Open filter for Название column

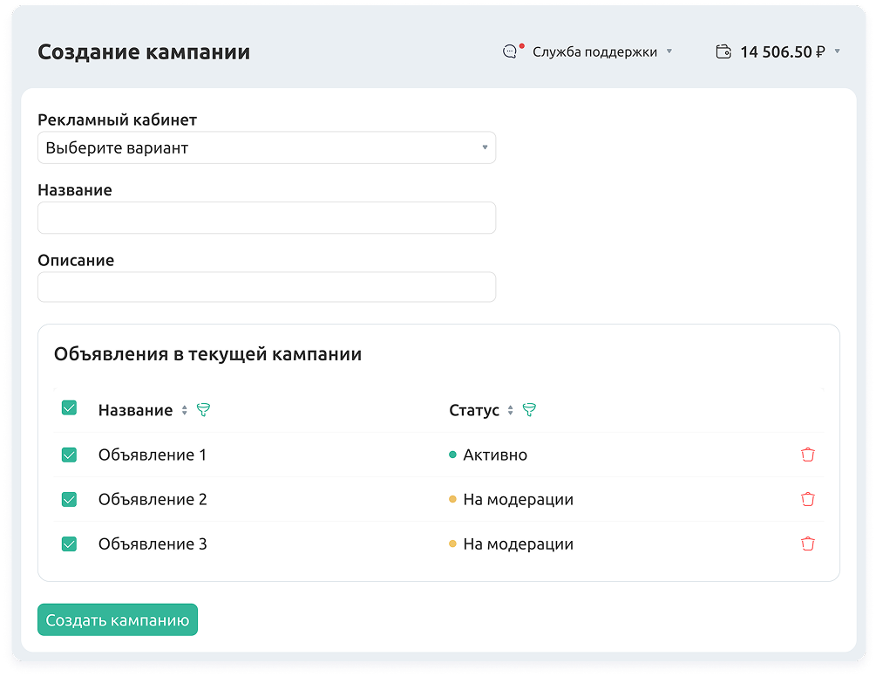click(204, 410)
